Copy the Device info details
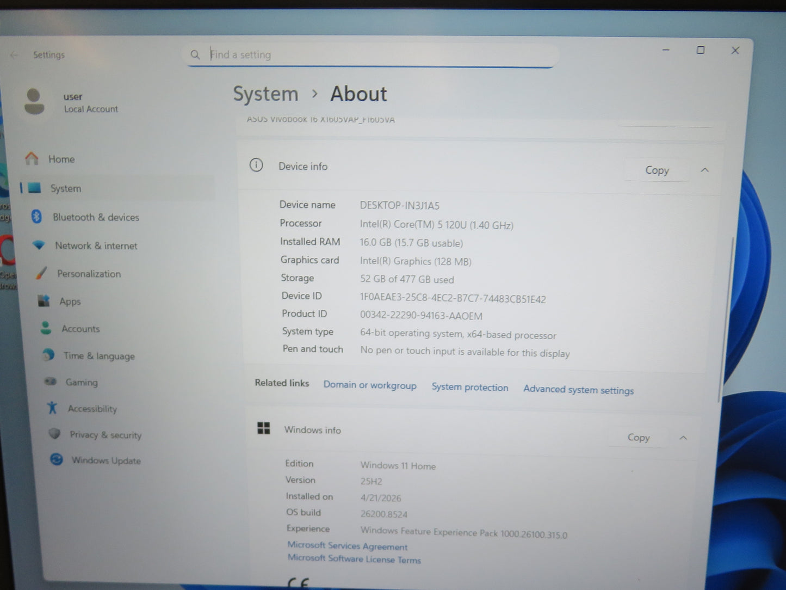The image size is (786, 590). pyautogui.click(x=657, y=170)
